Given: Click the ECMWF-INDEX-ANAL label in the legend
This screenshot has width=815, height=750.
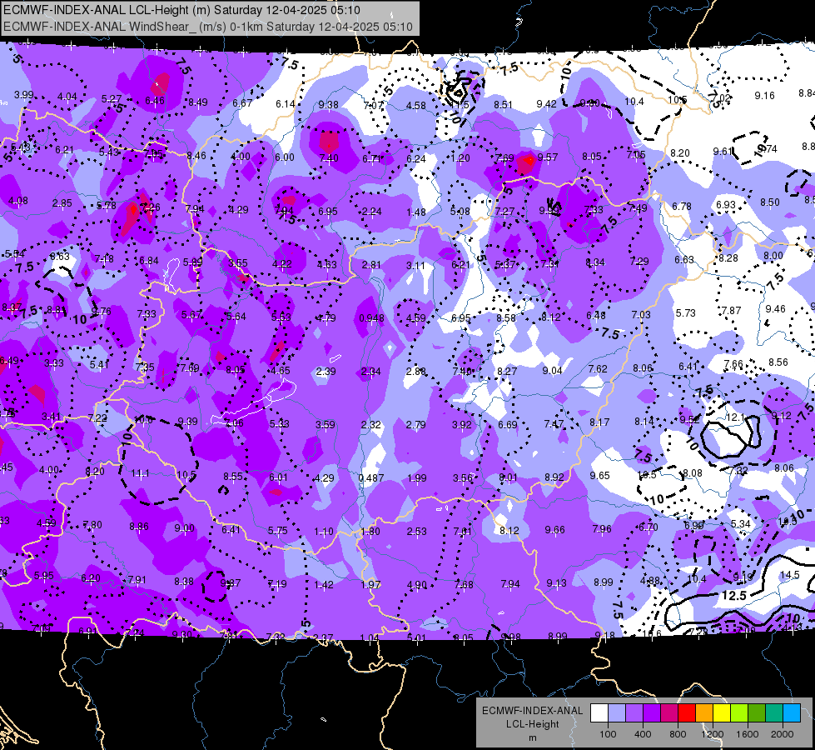Looking at the screenshot, I should (x=533, y=711).
